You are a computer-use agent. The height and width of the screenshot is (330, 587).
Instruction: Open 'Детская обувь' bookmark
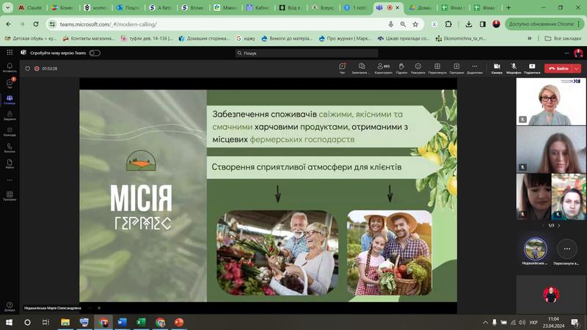point(30,38)
